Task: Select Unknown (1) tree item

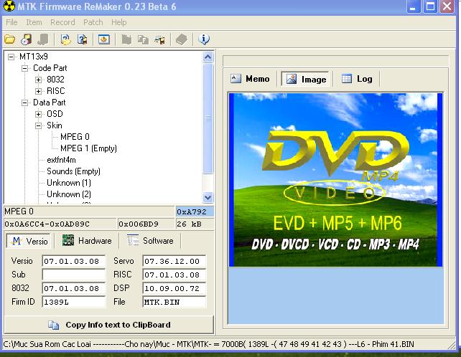Action: 69,183
